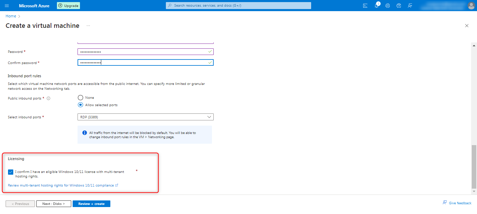
Task: Expand the Select inbound ports dropdown
Action: point(146,117)
